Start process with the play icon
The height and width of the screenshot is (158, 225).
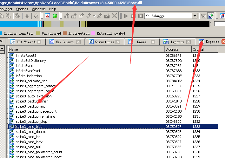pos(126,16)
